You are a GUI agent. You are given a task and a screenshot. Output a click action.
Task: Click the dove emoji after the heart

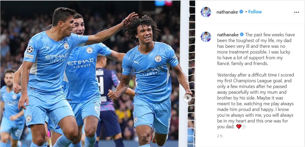click(x=244, y=127)
